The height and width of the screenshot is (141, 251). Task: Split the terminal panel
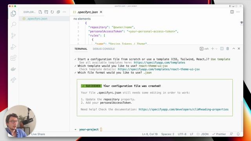tap(222, 49)
